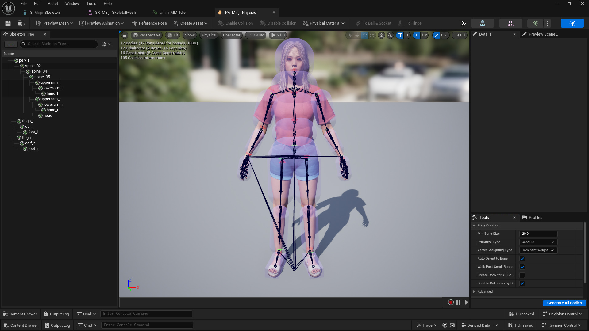Click the Browse to asset in Content Browser icon
The width and height of the screenshot is (589, 331).
[x=21, y=23]
